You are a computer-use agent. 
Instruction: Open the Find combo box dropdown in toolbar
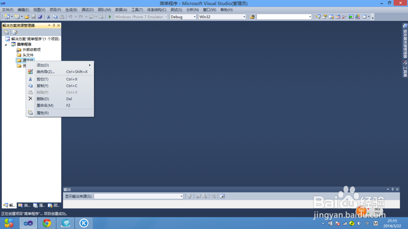(310, 17)
